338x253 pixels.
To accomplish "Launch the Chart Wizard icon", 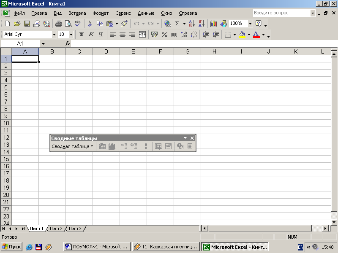I will [213, 24].
